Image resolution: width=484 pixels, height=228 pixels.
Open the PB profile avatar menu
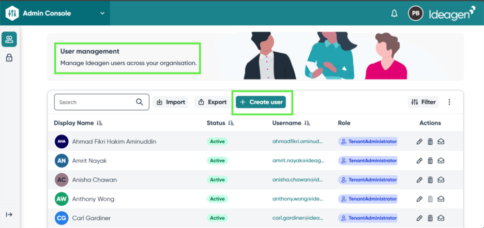point(415,13)
